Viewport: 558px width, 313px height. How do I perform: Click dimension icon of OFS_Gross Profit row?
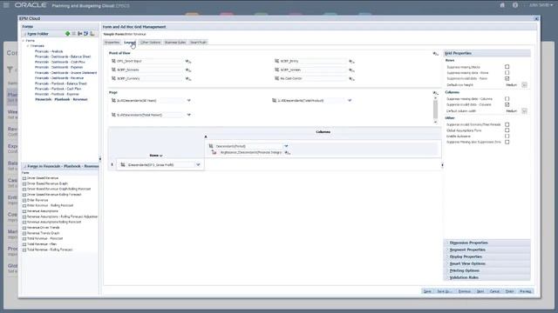point(123,164)
